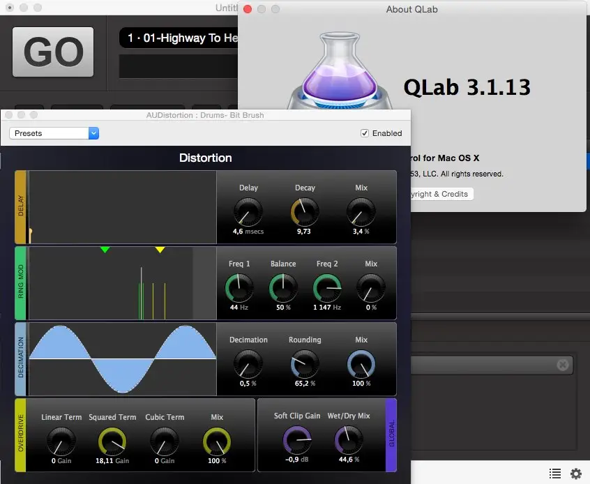Close the About QLab window
The height and width of the screenshot is (484, 590).
click(x=248, y=9)
